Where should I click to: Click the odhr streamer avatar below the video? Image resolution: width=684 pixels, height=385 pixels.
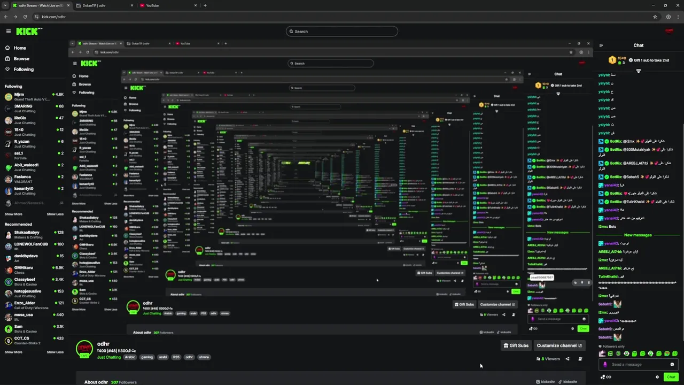click(x=84, y=349)
